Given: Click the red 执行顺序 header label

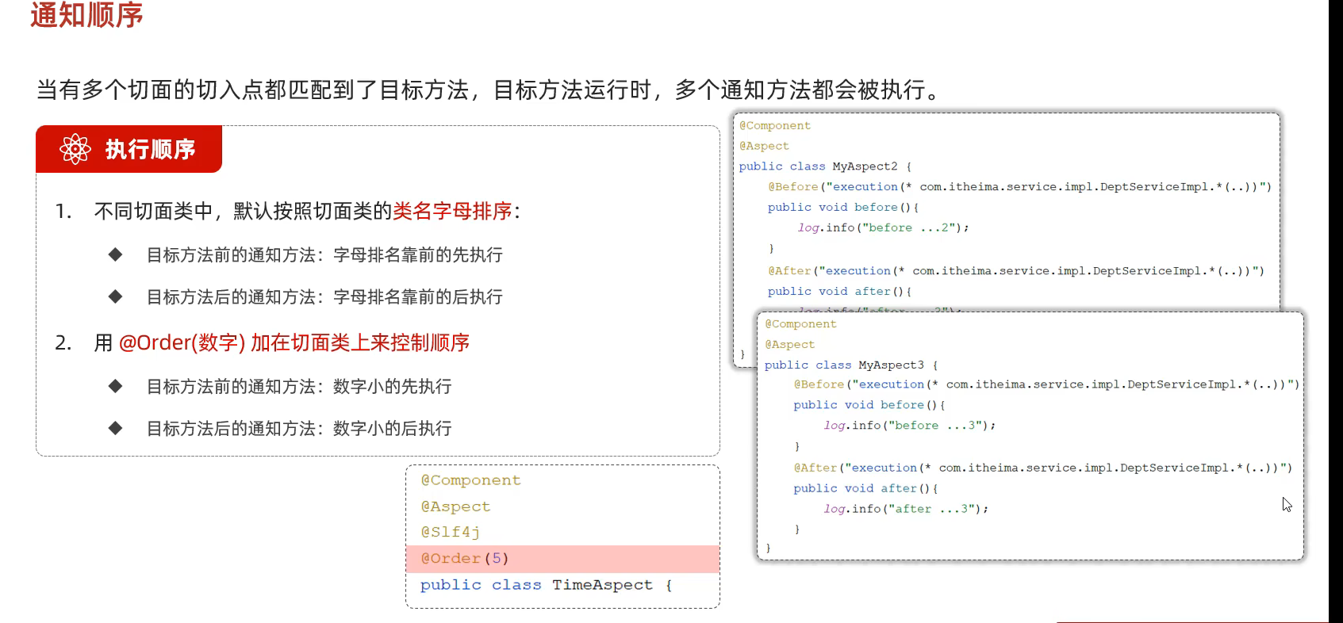Looking at the screenshot, I should pos(150,149).
